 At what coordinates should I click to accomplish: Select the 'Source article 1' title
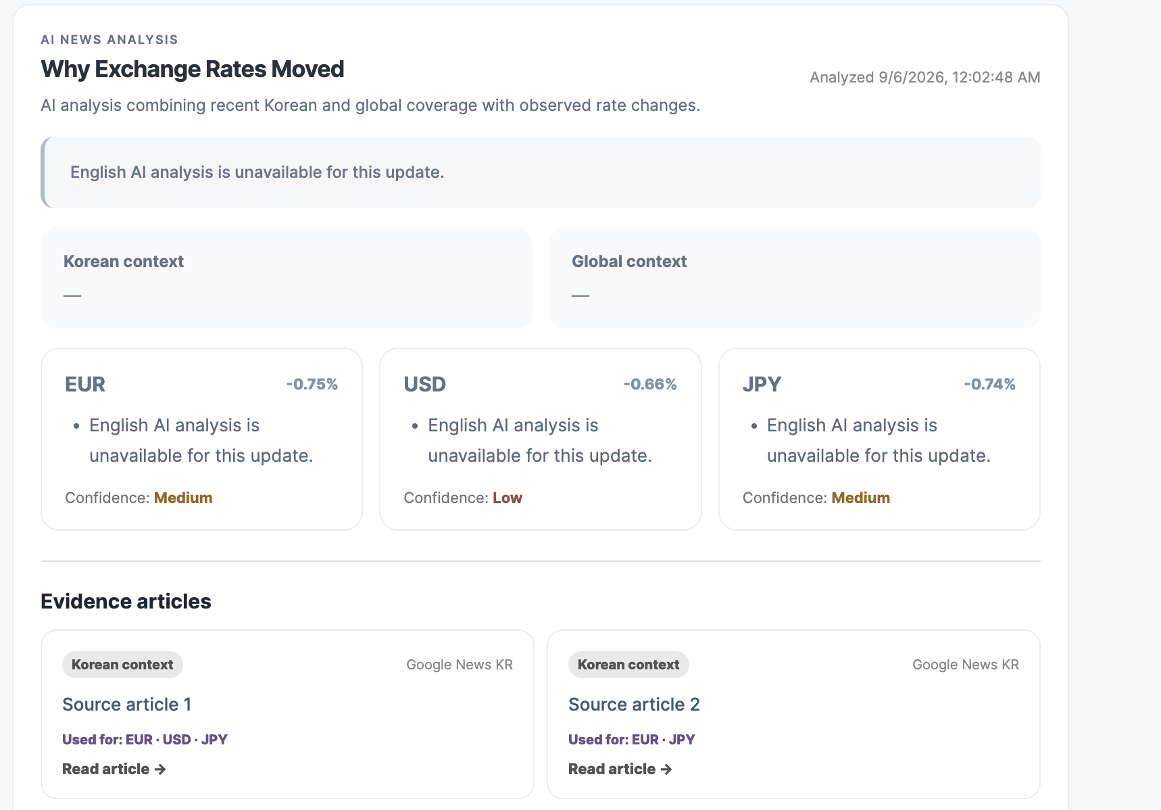point(127,705)
